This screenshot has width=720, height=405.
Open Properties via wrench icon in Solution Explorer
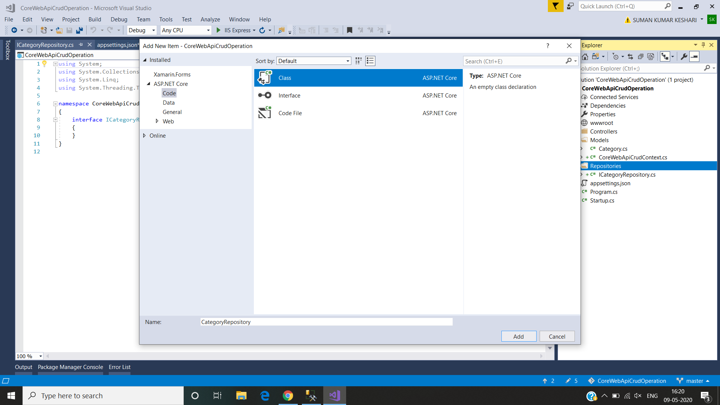click(x=684, y=57)
